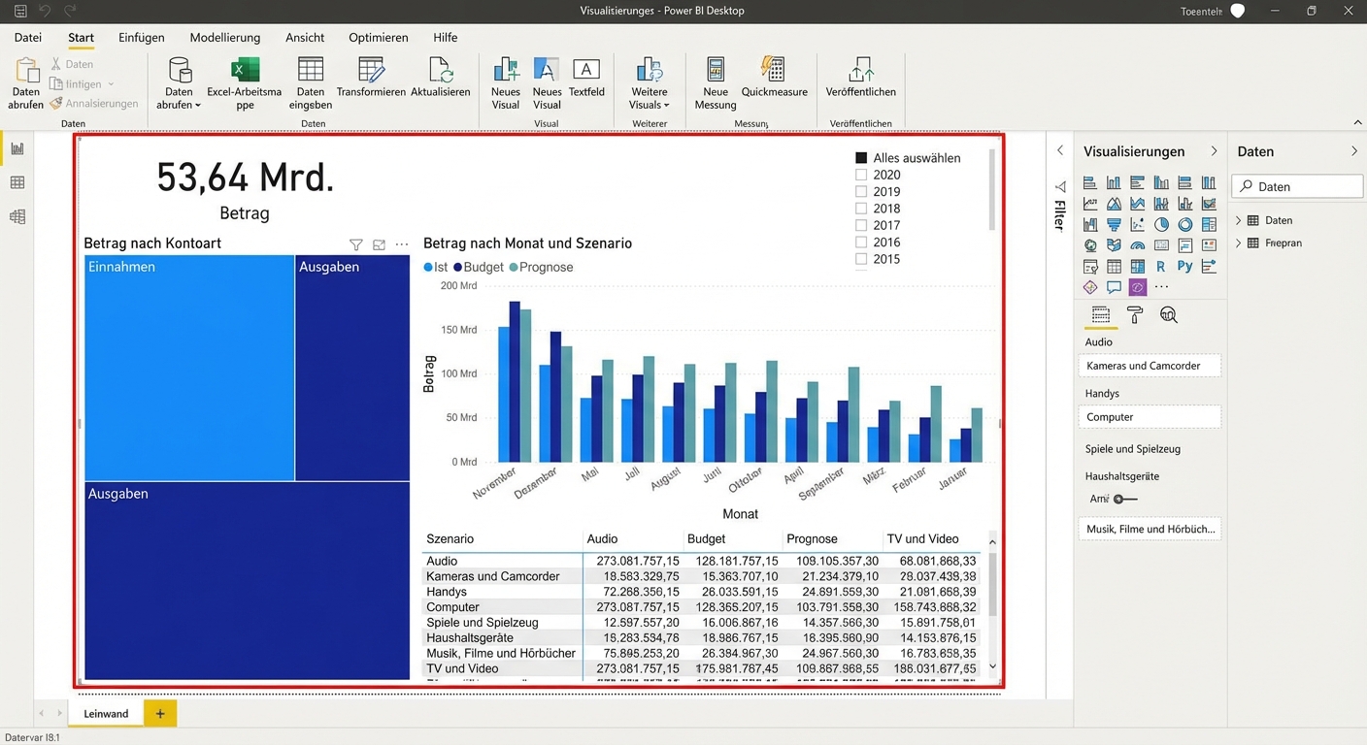This screenshot has height=745, width=1367.
Task: Insert a Textfeld from the ribbon
Action: [586, 71]
